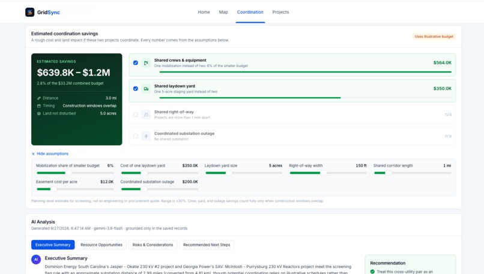484x274 pixels.
Task: Click the Shared crews & equipment flag icon
Action: click(146, 63)
